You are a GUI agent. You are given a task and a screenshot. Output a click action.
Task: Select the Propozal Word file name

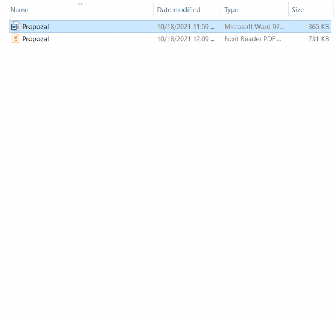[35, 27]
